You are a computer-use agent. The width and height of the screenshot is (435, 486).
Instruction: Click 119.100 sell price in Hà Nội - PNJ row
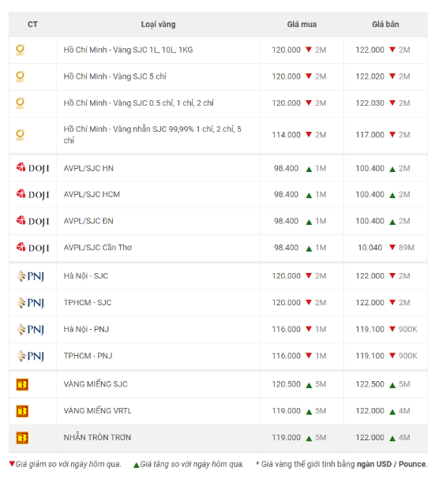369,329
